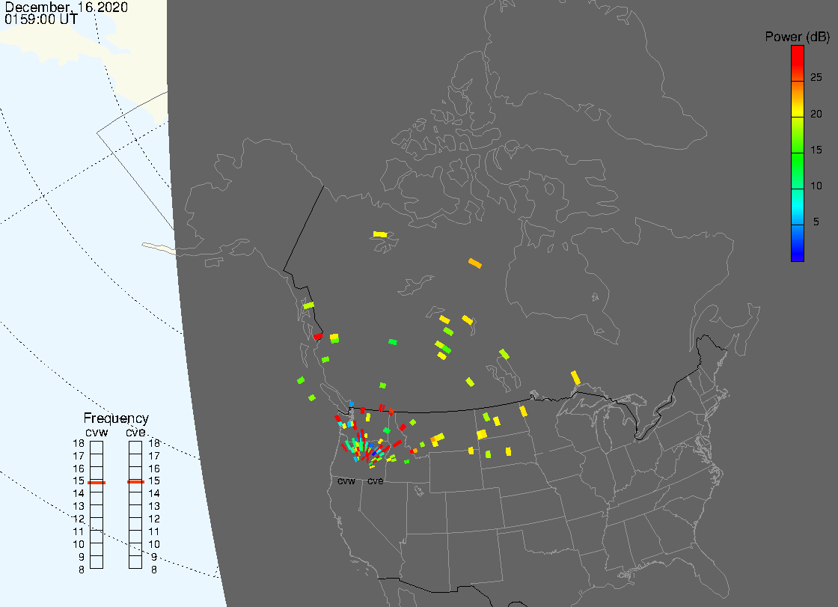This screenshot has width=838, height=607.
Task: Click the cve heading above frequency scale
Action: [x=135, y=432]
